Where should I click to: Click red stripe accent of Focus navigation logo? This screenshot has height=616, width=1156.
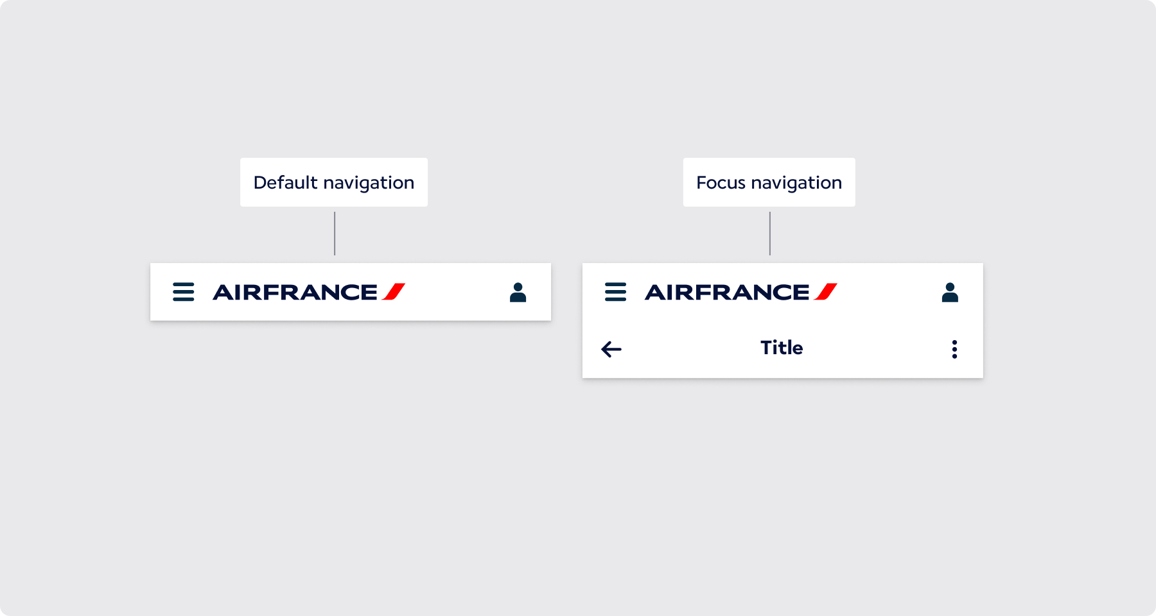coord(826,292)
